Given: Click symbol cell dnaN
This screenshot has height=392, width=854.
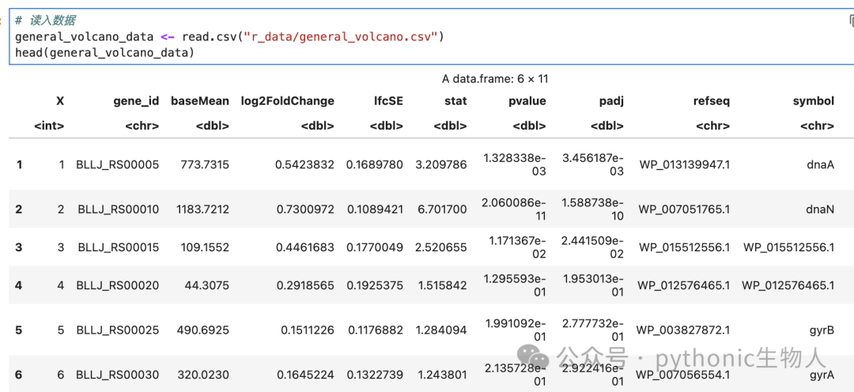Looking at the screenshot, I should [x=822, y=209].
